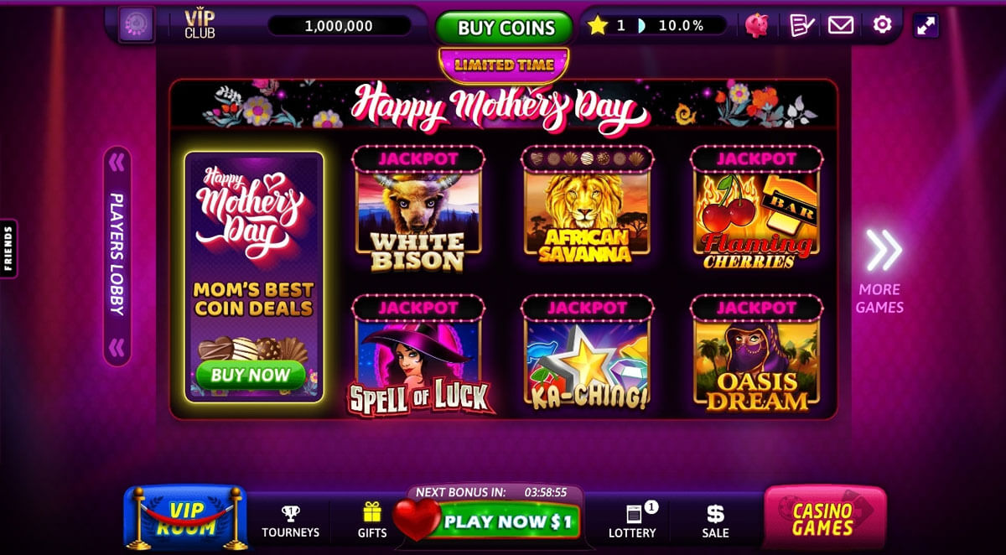Image resolution: width=1006 pixels, height=555 pixels.
Task: Open the Limited Time offer tab
Action: [504, 65]
